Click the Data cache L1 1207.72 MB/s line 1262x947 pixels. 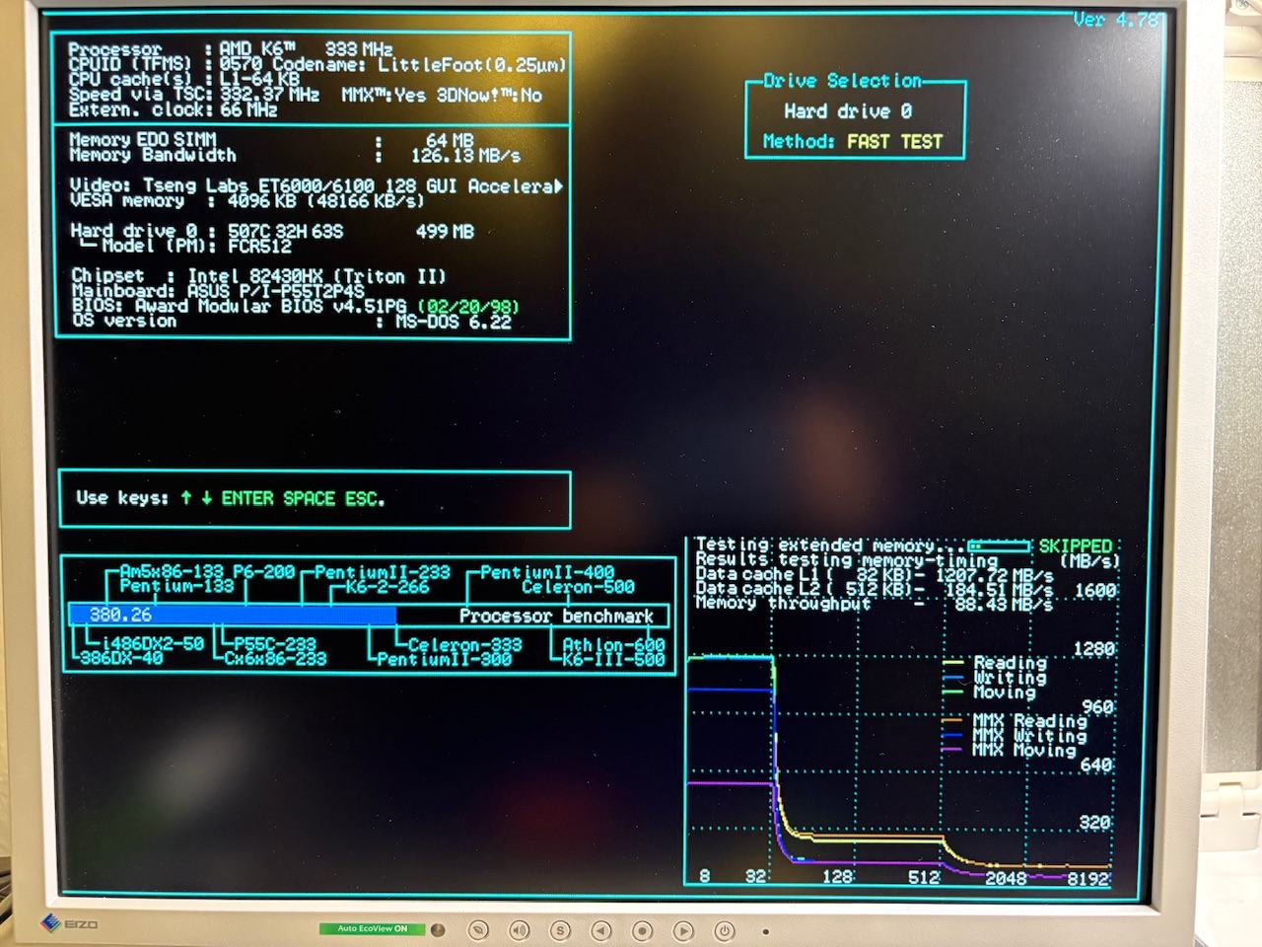[x=874, y=574]
